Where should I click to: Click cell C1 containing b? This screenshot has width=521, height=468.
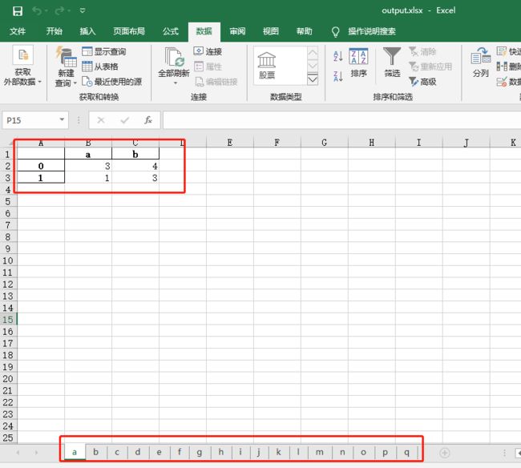pos(135,155)
